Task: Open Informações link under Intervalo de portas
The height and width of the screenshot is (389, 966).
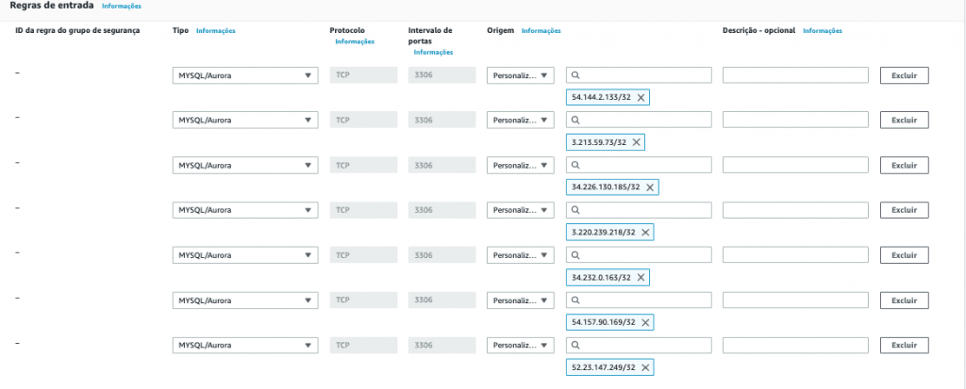Action: coord(433,52)
